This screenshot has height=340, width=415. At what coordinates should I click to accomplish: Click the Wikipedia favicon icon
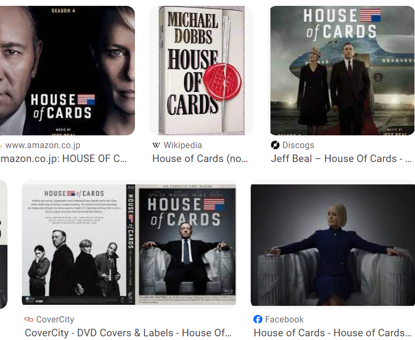tap(156, 145)
